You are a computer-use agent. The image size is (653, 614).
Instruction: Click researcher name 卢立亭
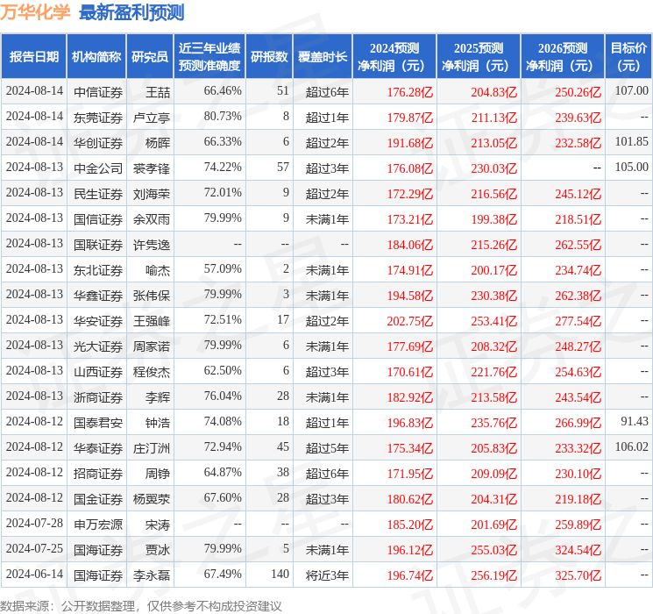[x=151, y=118]
